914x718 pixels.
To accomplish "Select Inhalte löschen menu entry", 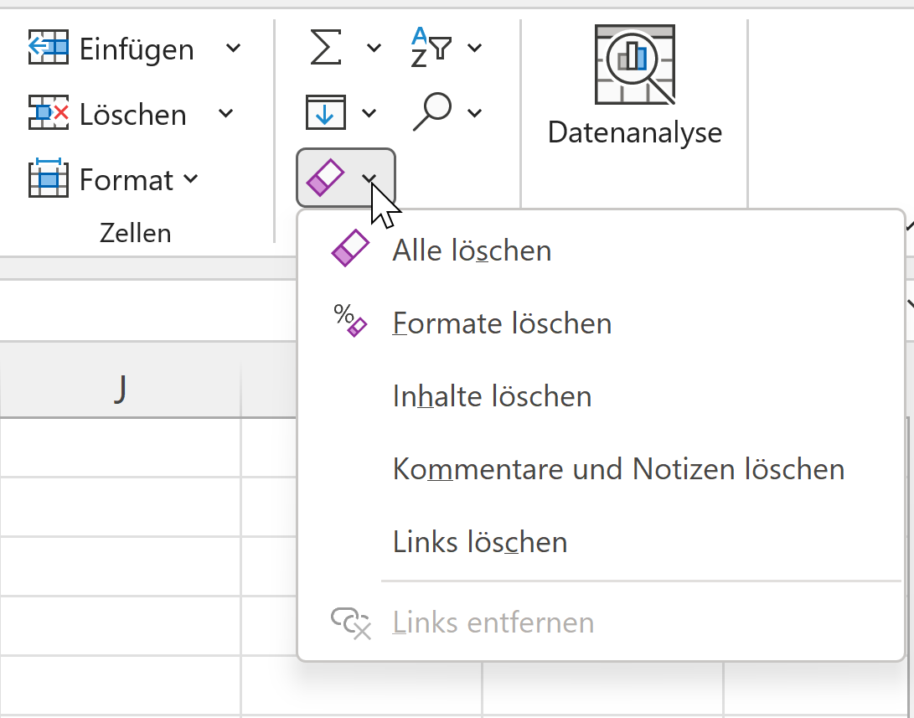I will pyautogui.click(x=601, y=396).
